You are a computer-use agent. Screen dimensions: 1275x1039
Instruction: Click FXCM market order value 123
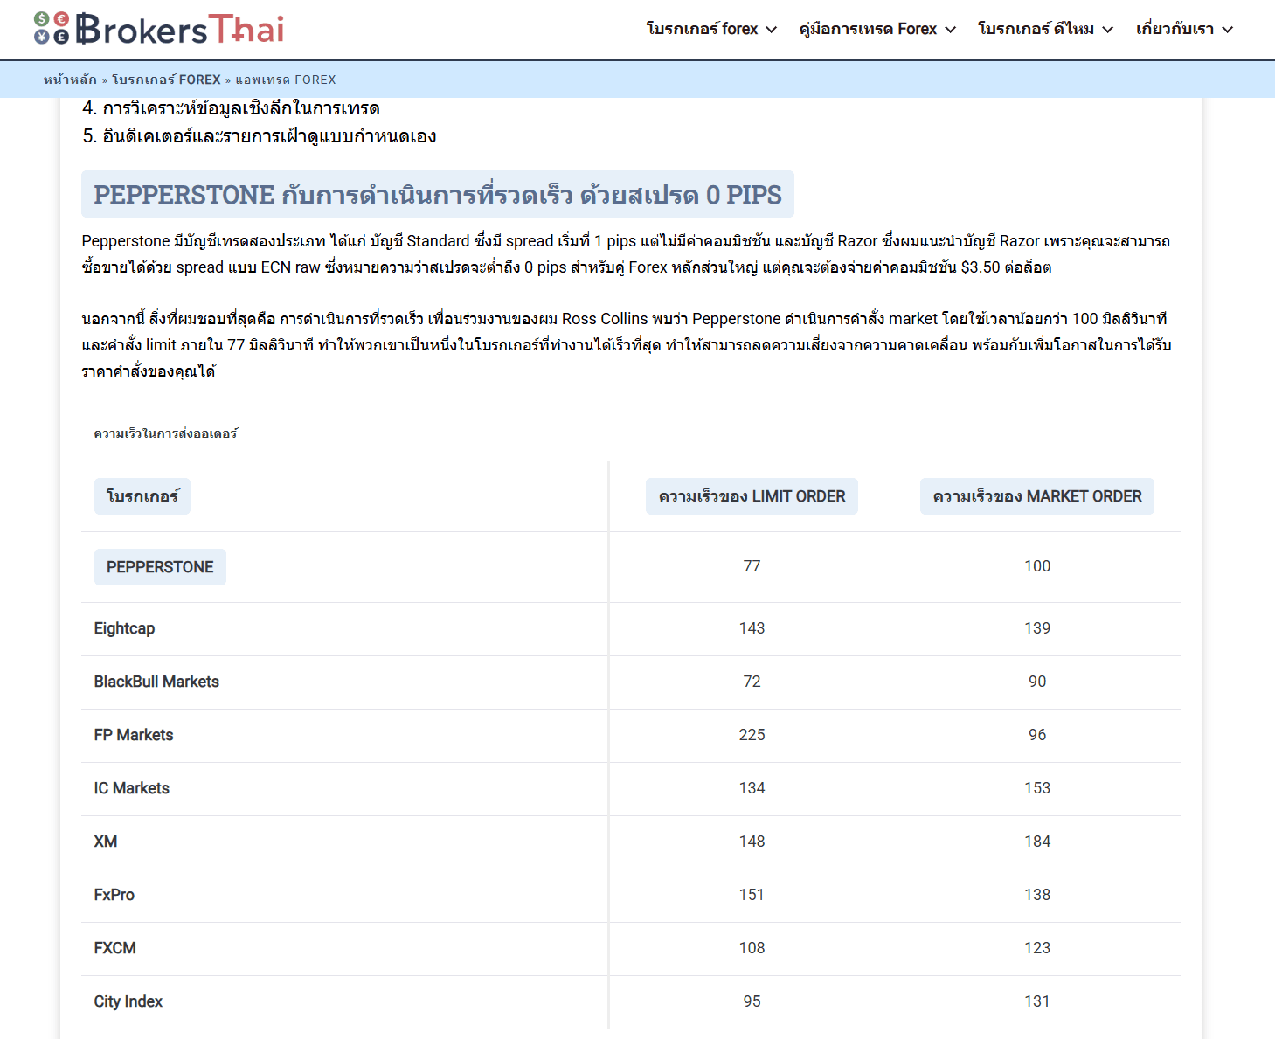(1037, 948)
